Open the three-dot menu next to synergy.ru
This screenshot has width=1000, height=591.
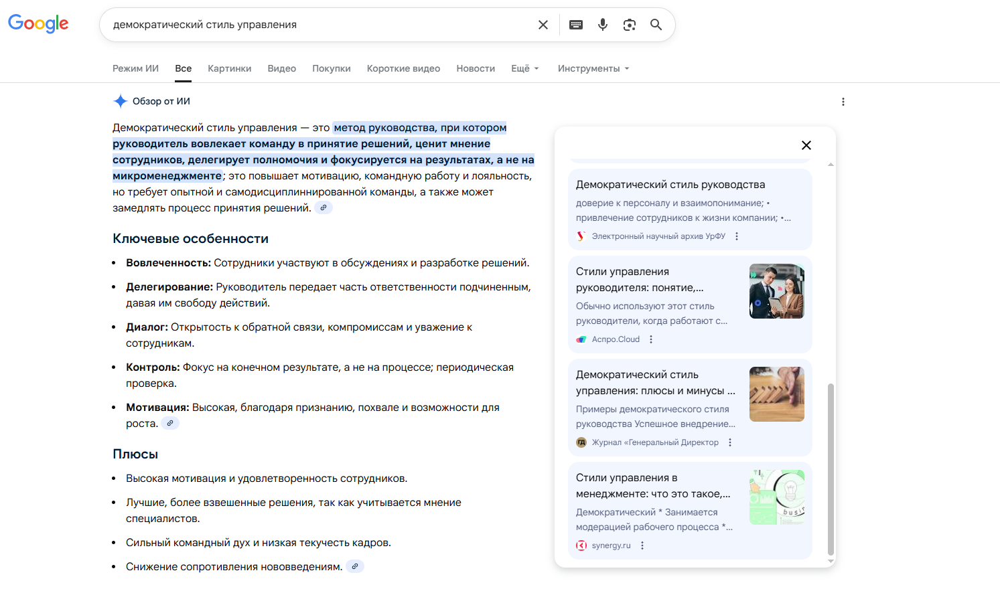pos(642,545)
